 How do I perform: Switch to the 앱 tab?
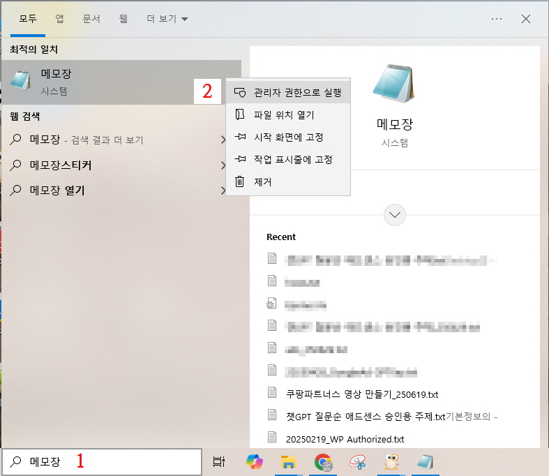60,19
